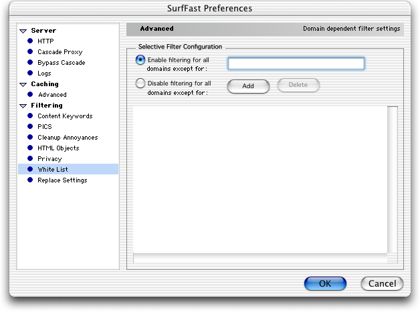Click the Add button

pos(248,86)
